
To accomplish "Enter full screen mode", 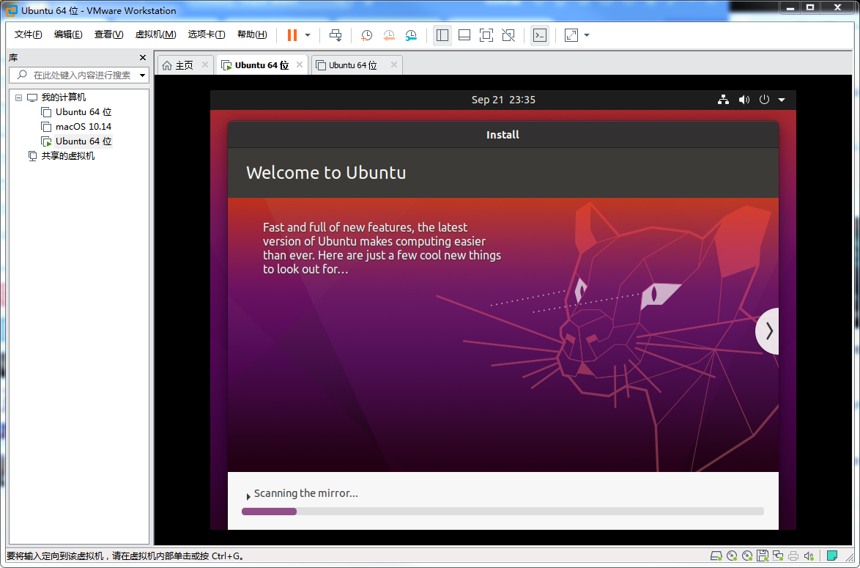I will click(486, 35).
